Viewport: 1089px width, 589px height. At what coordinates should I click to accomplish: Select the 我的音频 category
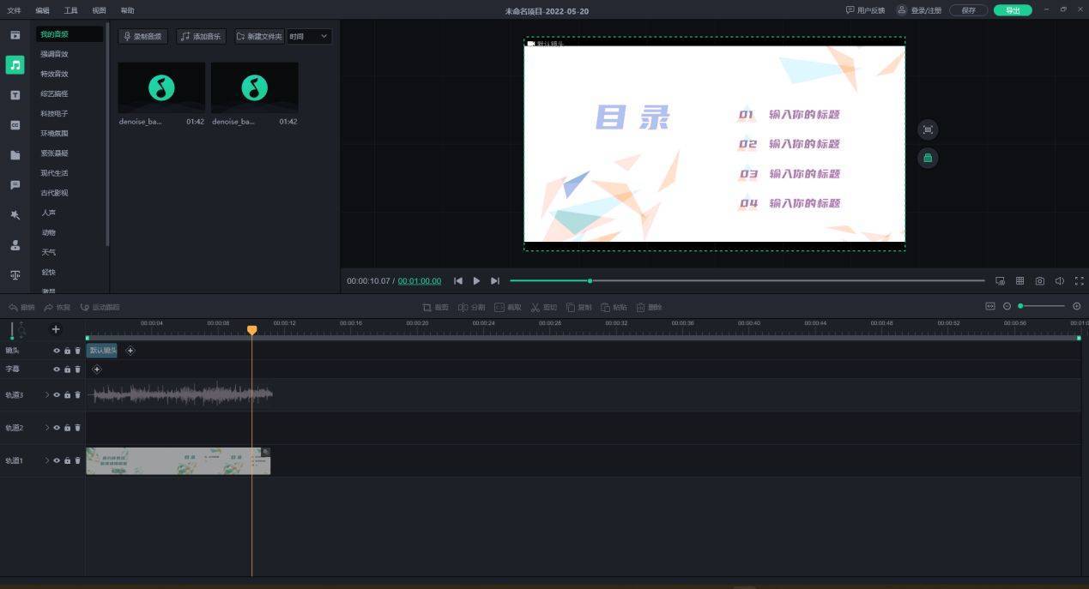[x=70, y=34]
